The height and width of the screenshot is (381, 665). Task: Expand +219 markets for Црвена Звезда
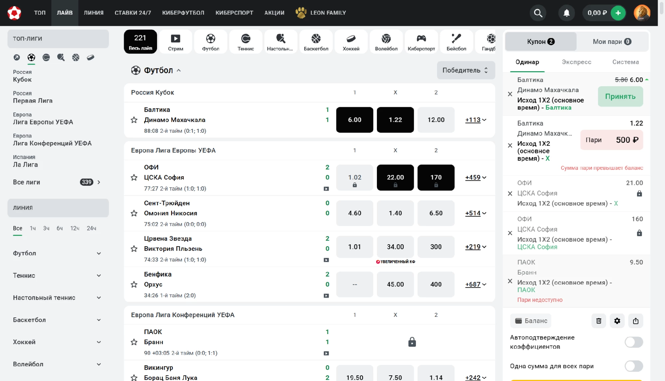tap(476, 247)
